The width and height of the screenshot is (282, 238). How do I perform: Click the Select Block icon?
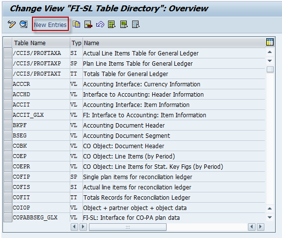coord(124,25)
